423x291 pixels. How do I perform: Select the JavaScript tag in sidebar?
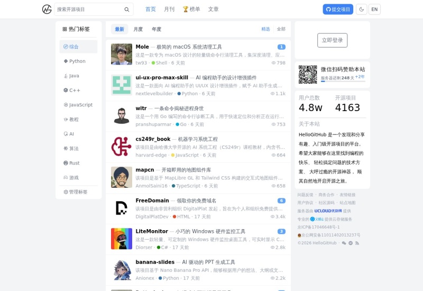tap(78, 105)
